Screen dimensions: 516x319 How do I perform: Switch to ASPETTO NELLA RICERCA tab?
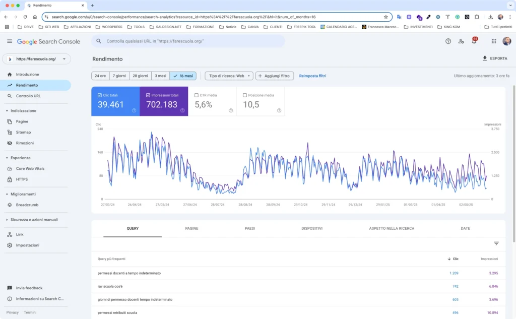(x=392, y=228)
